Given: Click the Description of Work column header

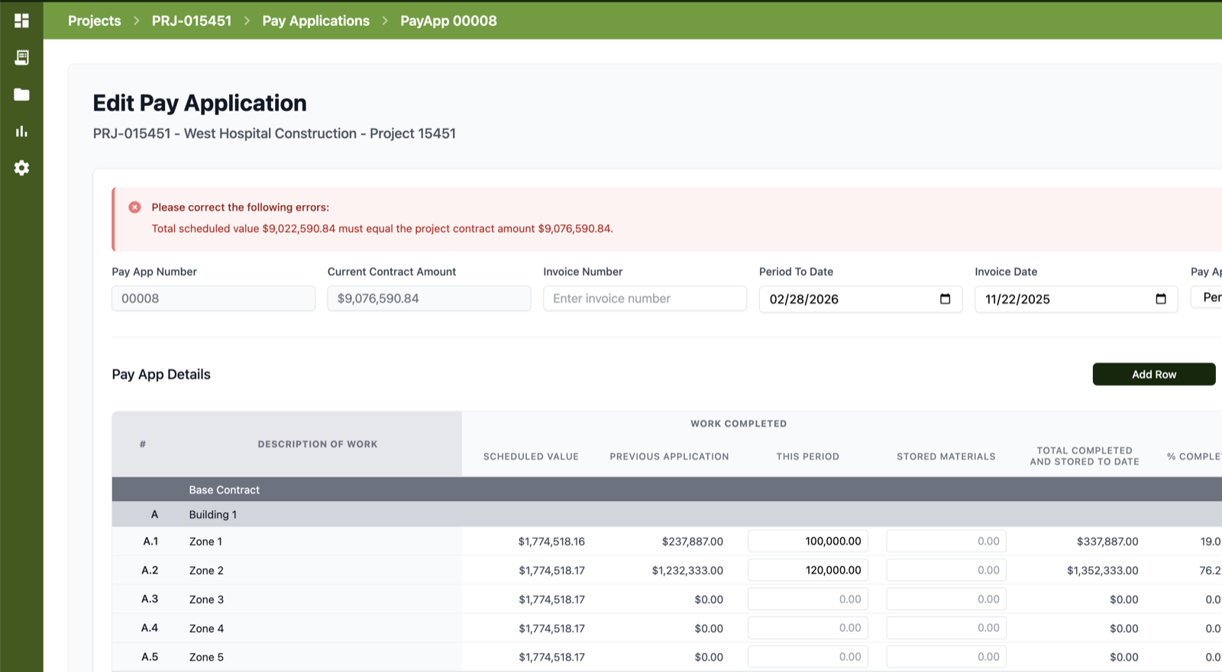Looking at the screenshot, I should 318,444.
